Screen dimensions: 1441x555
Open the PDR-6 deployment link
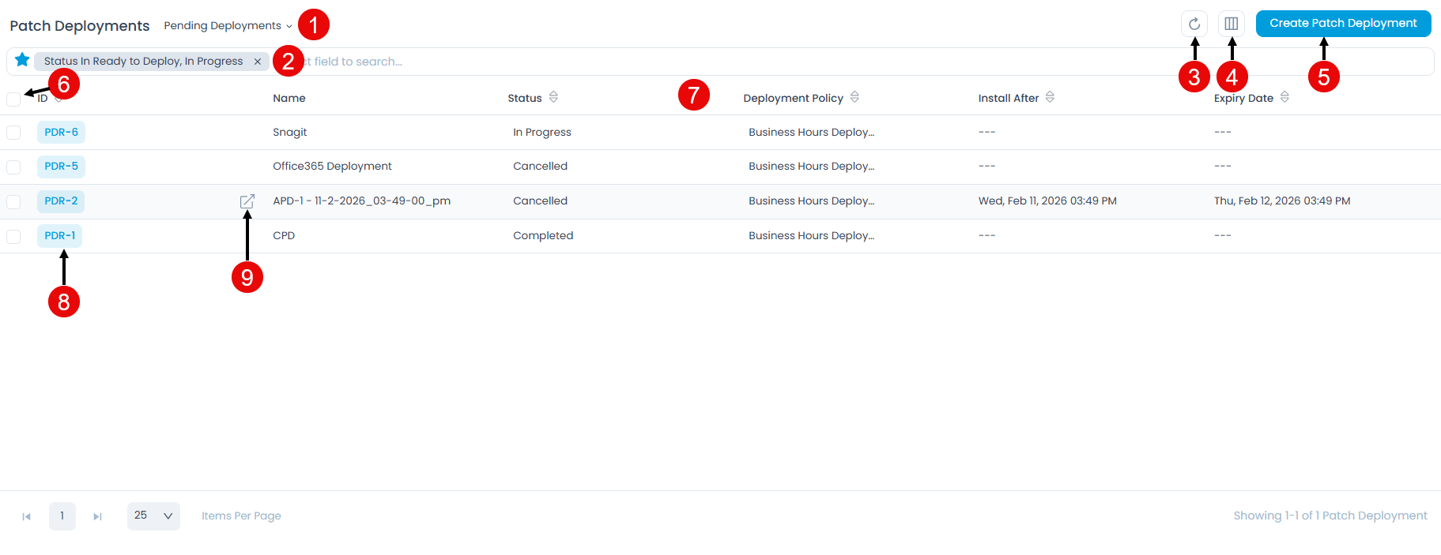pos(61,133)
